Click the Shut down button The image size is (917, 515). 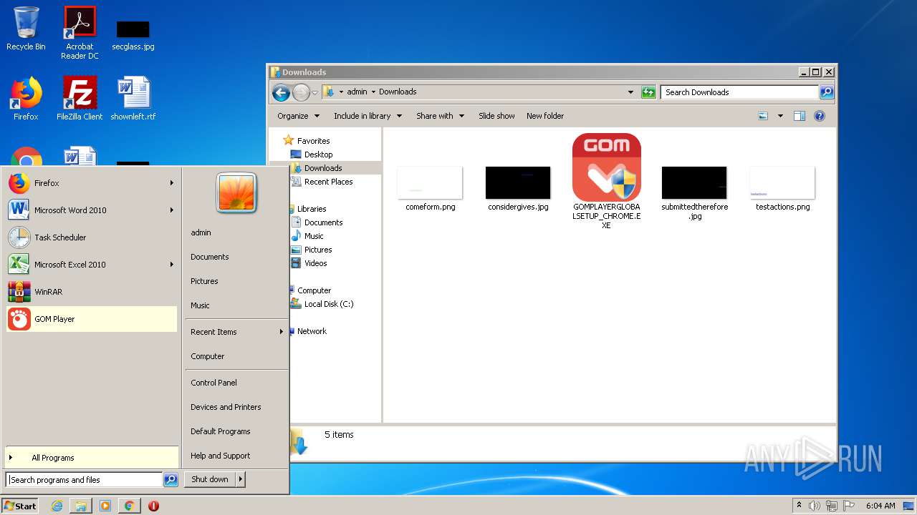pyautogui.click(x=210, y=479)
